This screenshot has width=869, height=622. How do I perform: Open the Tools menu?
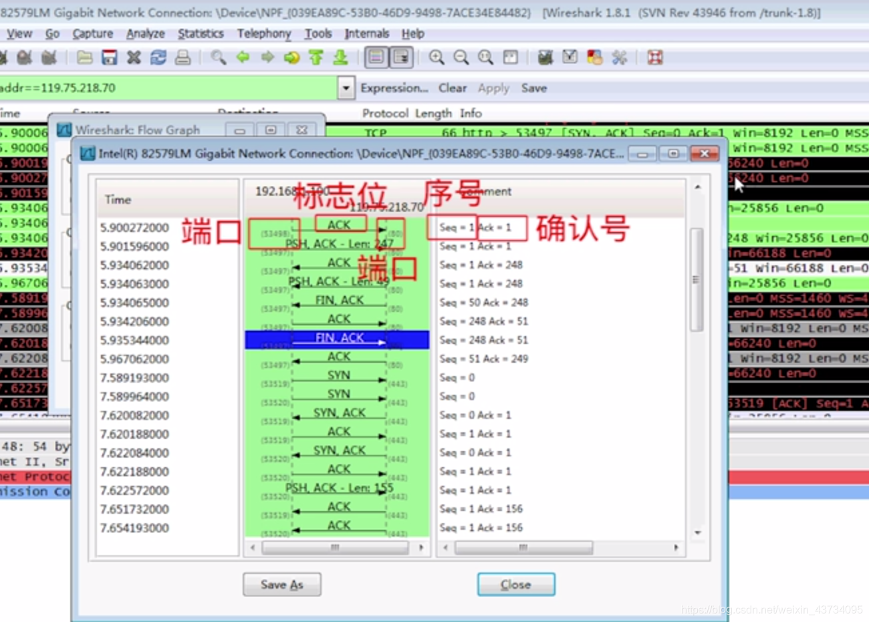click(x=318, y=33)
